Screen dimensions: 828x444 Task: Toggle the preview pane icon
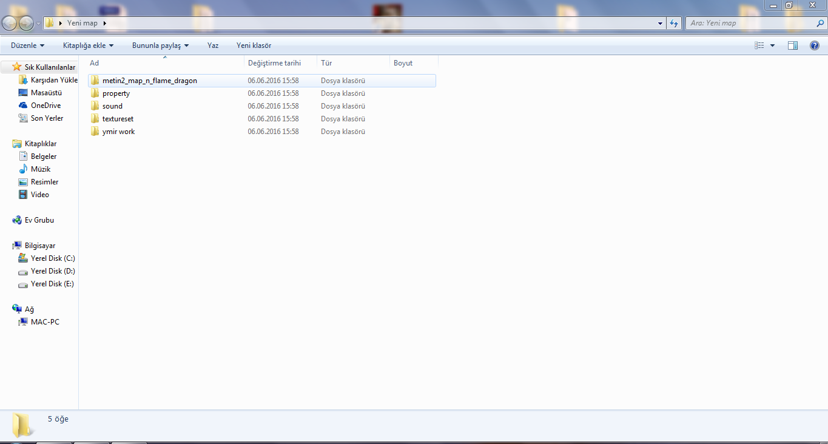click(x=792, y=45)
